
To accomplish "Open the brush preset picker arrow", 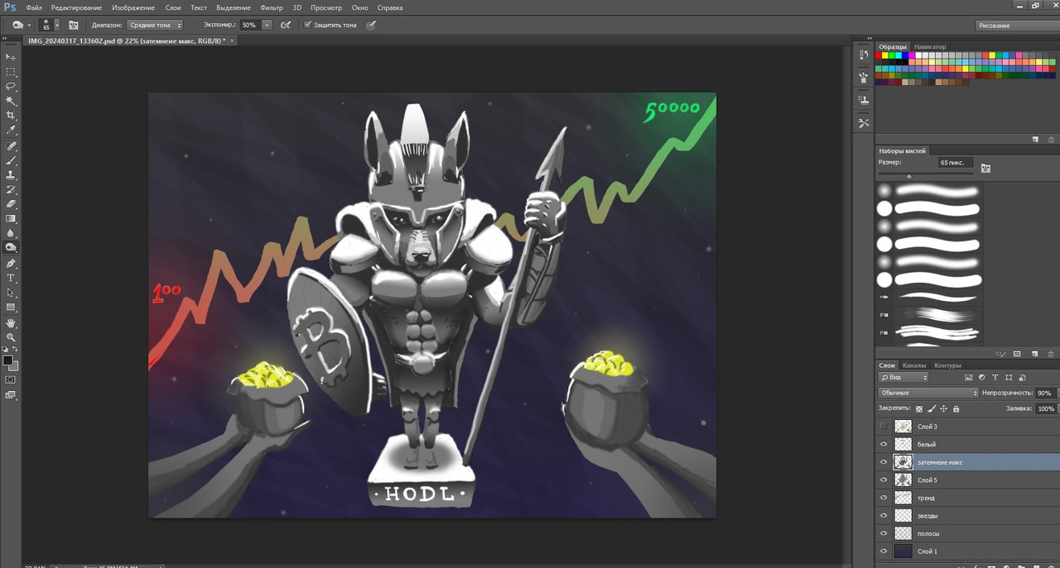I will click(x=55, y=25).
